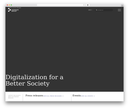Click the browser download icon
This screenshot has width=129, height=109.
(x=88, y=5)
